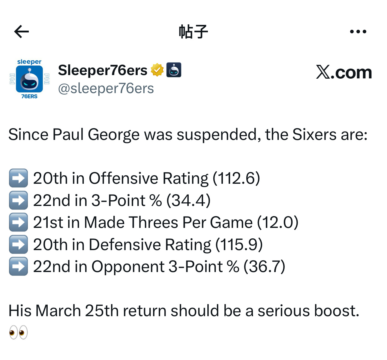387x360 pixels.
Task: Open the Sleeper76ers display name link
Action: click(x=103, y=70)
